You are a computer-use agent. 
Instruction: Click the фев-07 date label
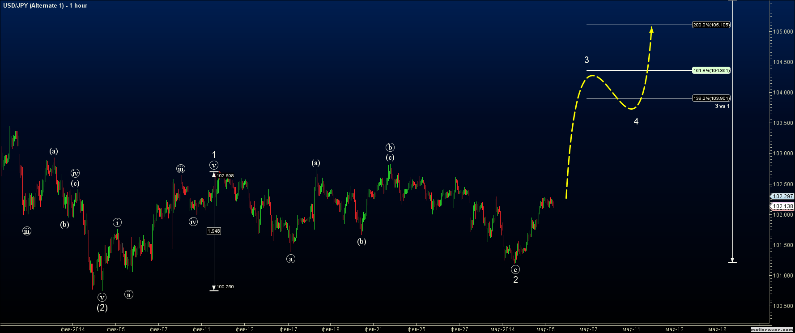pyautogui.click(x=159, y=329)
